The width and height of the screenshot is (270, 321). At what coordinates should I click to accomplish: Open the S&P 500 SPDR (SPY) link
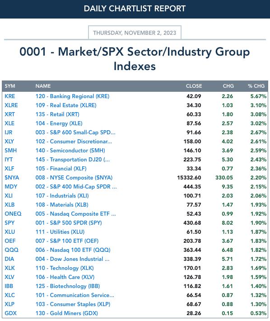pyautogui.click(x=69, y=223)
